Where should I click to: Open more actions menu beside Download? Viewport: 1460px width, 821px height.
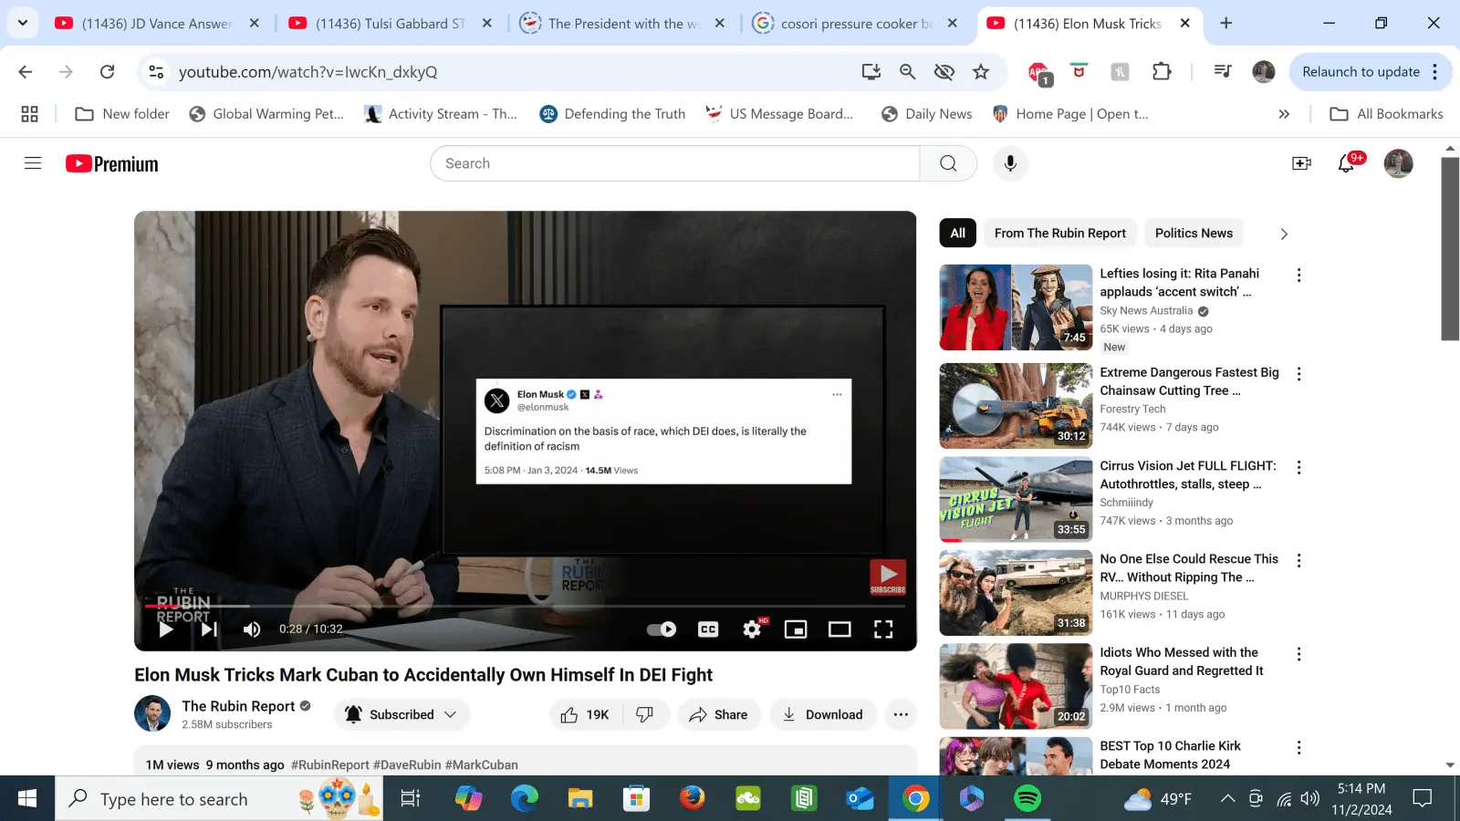901,714
